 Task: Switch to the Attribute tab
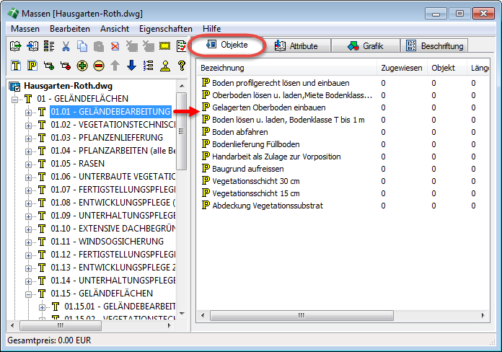[x=296, y=45]
